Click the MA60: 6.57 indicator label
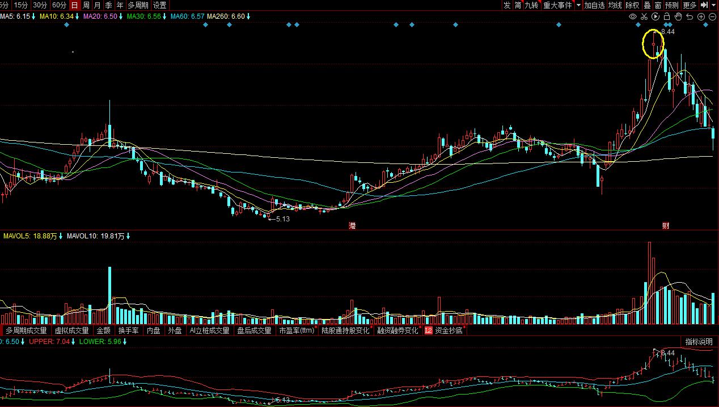Image resolution: width=719 pixels, height=407 pixels. click(187, 16)
